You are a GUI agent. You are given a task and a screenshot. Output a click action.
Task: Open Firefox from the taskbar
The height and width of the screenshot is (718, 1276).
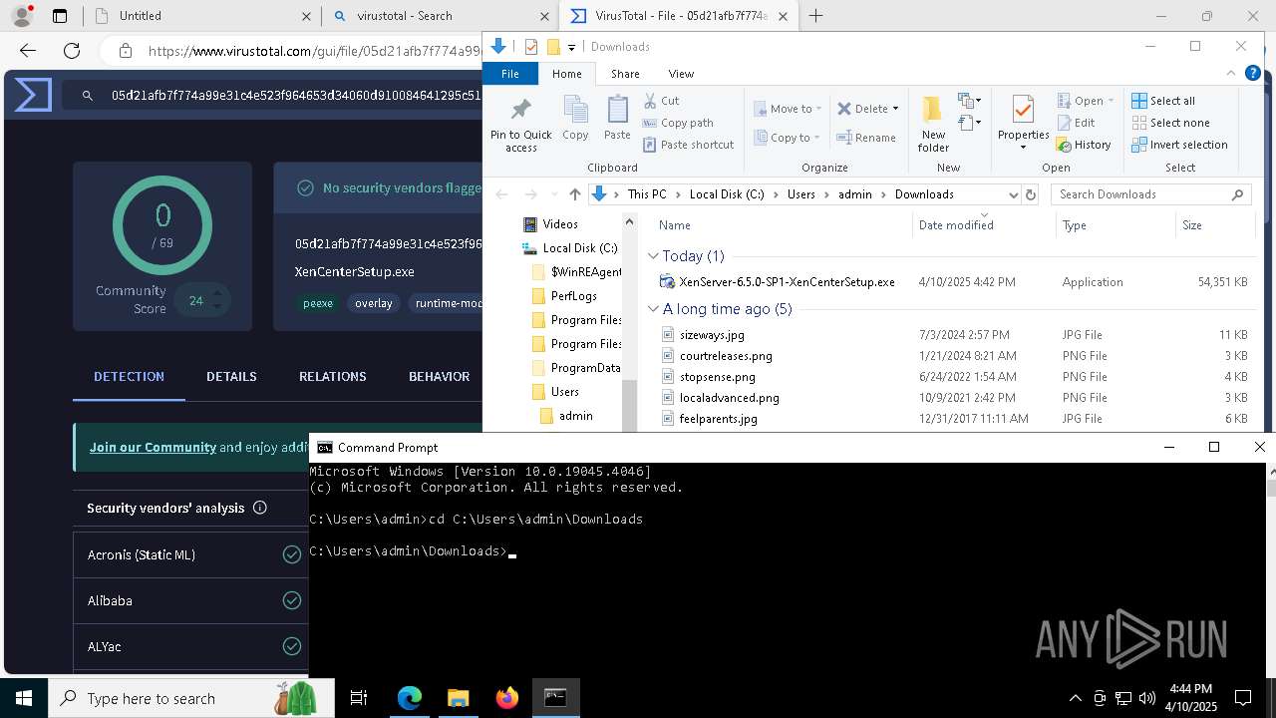[506, 698]
